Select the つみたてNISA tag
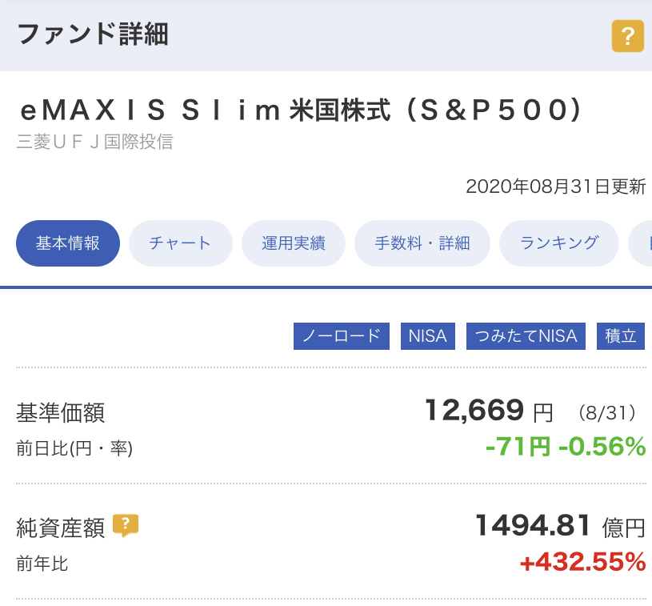The width and height of the screenshot is (652, 606). tap(526, 336)
